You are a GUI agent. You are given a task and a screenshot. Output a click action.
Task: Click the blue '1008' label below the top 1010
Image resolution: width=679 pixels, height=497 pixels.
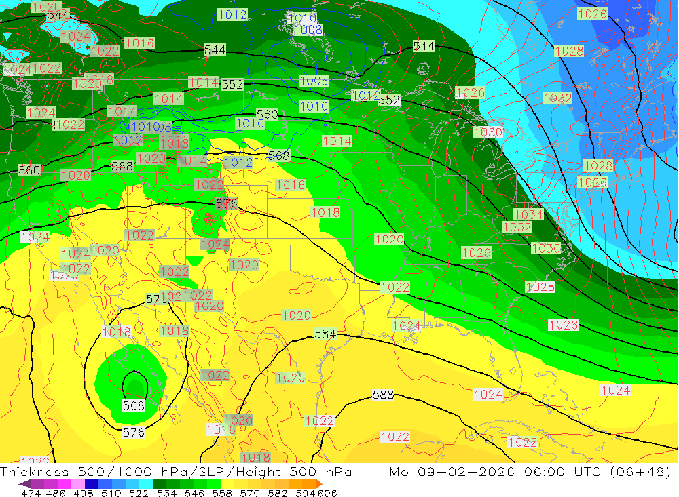coord(308,29)
